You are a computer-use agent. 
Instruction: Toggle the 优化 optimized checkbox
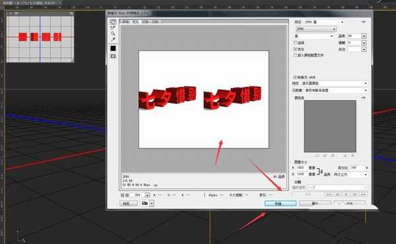[x=295, y=49]
